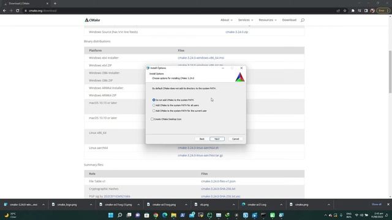Go back using Chrome's back arrow
The height and width of the screenshot is (220, 392).
pyautogui.click(x=4, y=11)
